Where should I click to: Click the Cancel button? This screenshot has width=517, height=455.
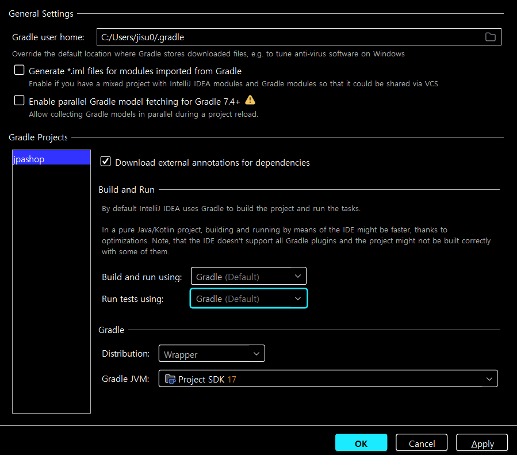tap(422, 442)
